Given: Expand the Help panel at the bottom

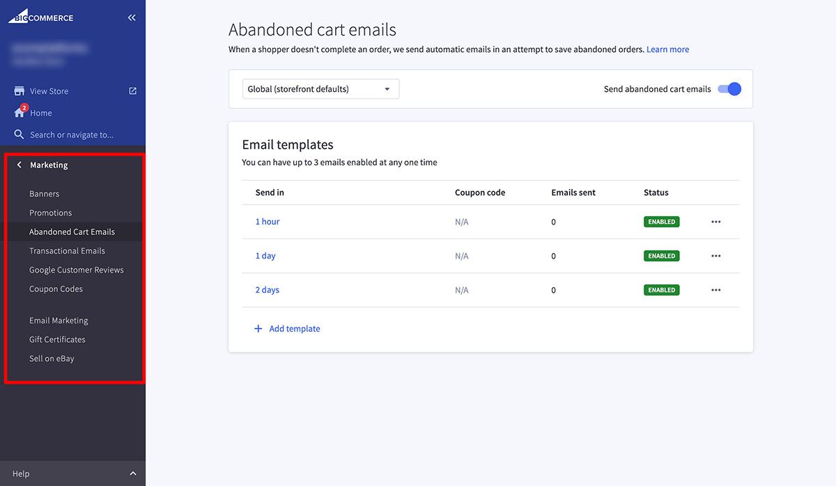Looking at the screenshot, I should click(x=132, y=473).
